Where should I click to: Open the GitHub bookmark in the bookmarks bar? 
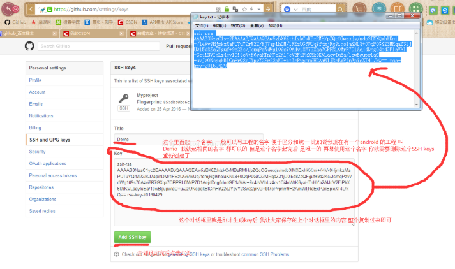click(x=15, y=22)
